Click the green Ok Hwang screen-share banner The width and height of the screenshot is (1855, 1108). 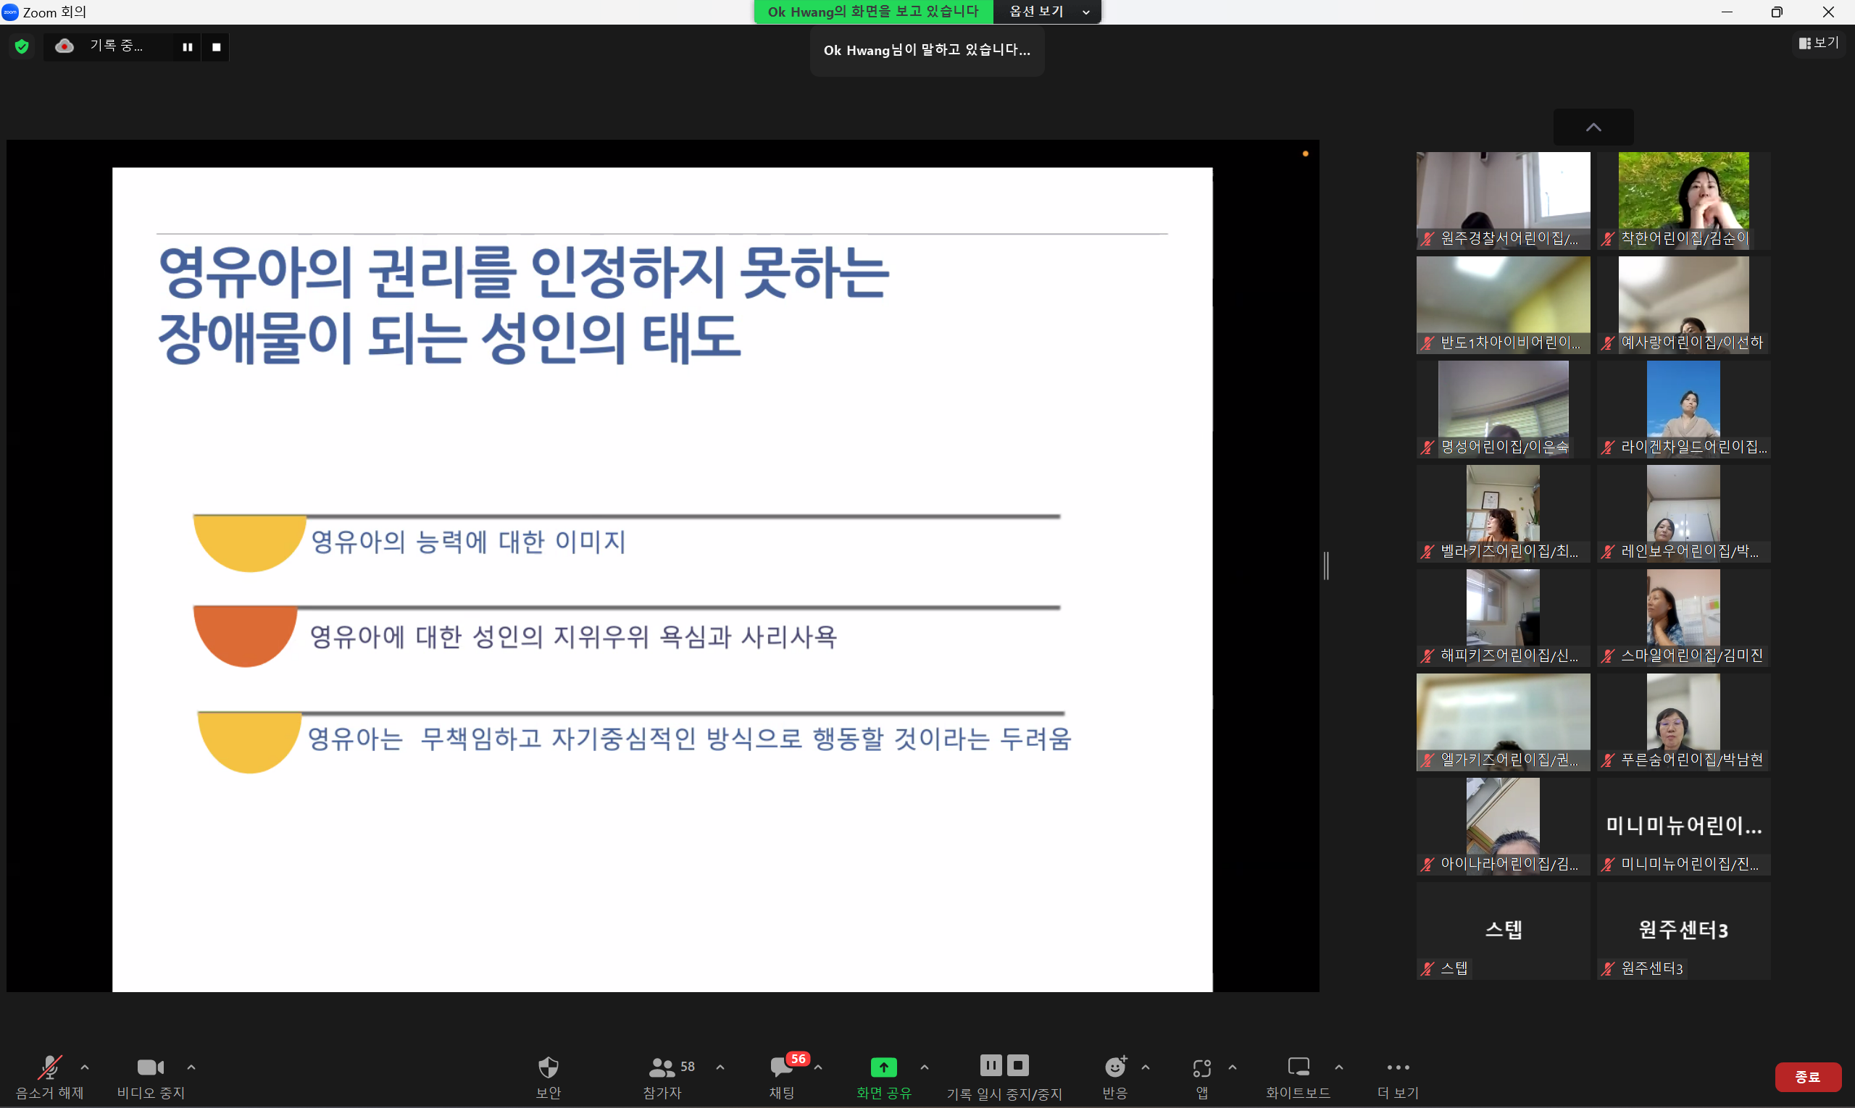click(873, 12)
